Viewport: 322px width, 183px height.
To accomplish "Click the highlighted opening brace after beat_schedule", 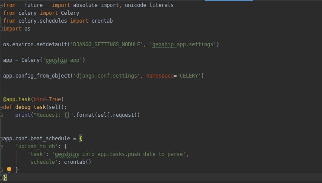I will 80,139.
